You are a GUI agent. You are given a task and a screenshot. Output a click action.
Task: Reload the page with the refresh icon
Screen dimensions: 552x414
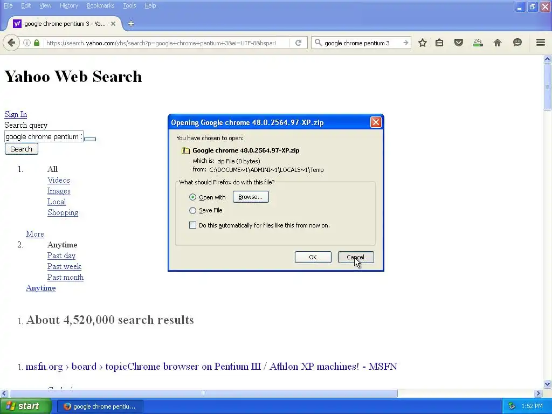[x=298, y=43]
